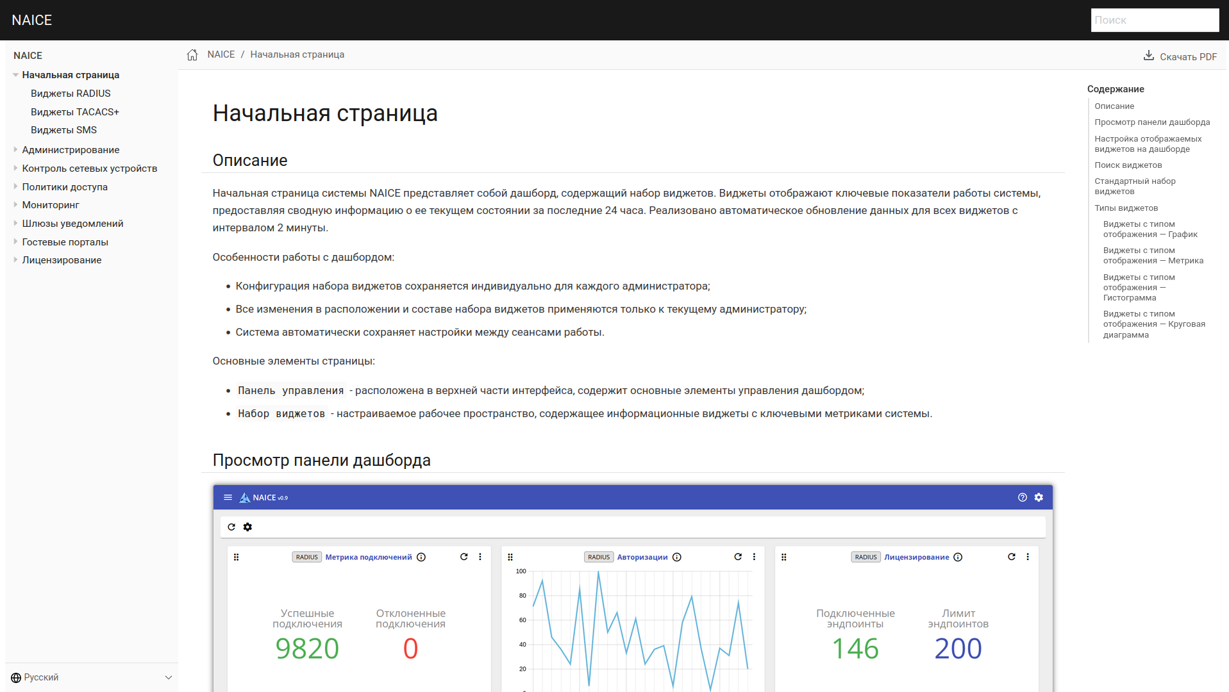Viewport: 1229px width, 692px height.
Task: Click the help question-mark icon in the dashboard header
Action: coord(1023,497)
